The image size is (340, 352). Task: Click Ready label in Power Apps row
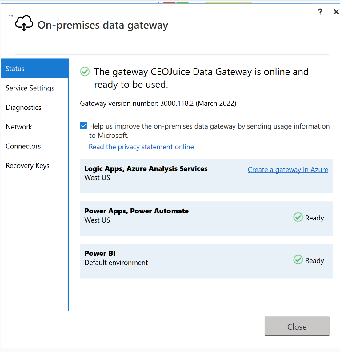[314, 218]
